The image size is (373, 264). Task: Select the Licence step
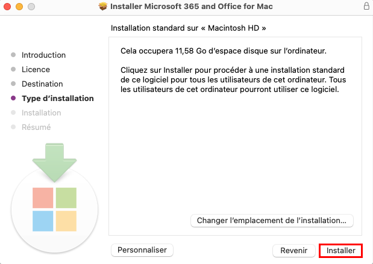click(x=36, y=70)
